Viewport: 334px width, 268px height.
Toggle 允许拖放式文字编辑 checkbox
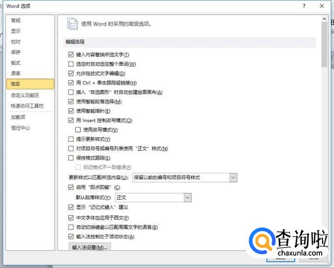pyautogui.click(x=71, y=73)
